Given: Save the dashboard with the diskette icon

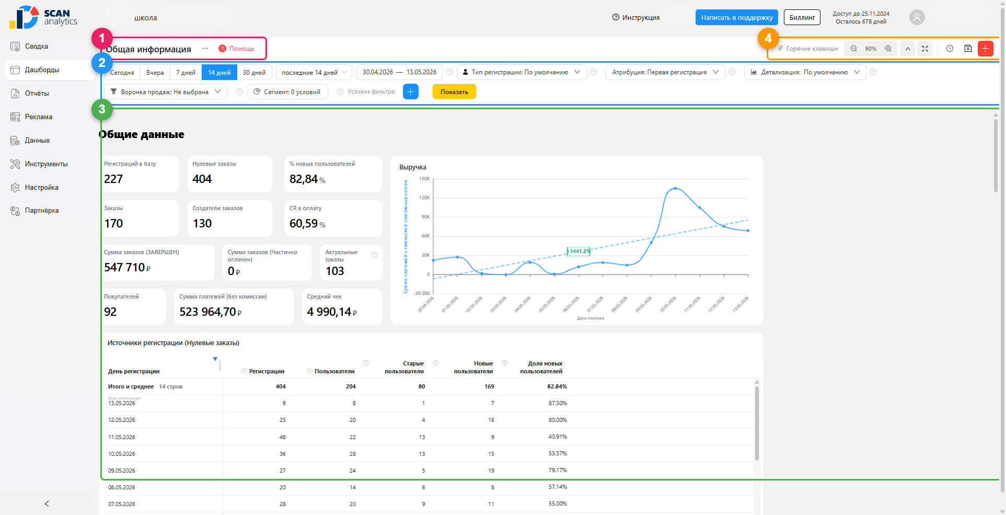Looking at the screenshot, I should [968, 49].
